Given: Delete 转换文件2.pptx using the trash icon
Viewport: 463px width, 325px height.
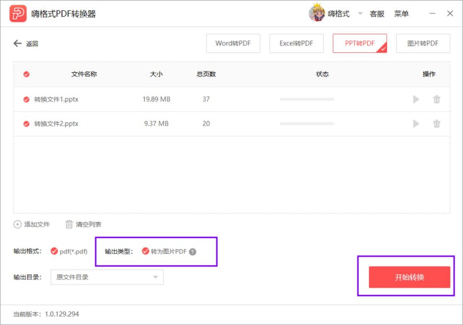Looking at the screenshot, I should (437, 124).
